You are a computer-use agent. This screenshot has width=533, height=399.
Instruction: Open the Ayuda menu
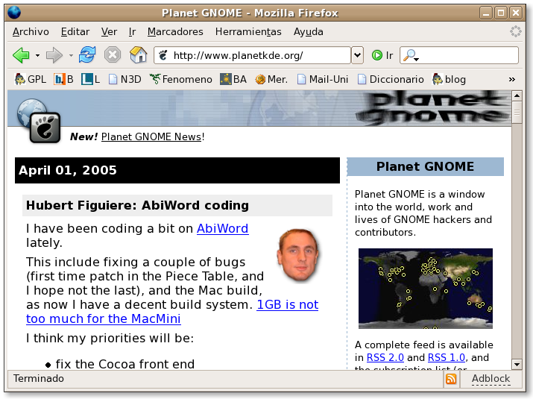pos(309,31)
